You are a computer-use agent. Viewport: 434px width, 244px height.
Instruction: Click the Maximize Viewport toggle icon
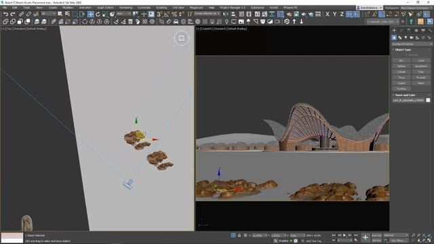coord(429,241)
